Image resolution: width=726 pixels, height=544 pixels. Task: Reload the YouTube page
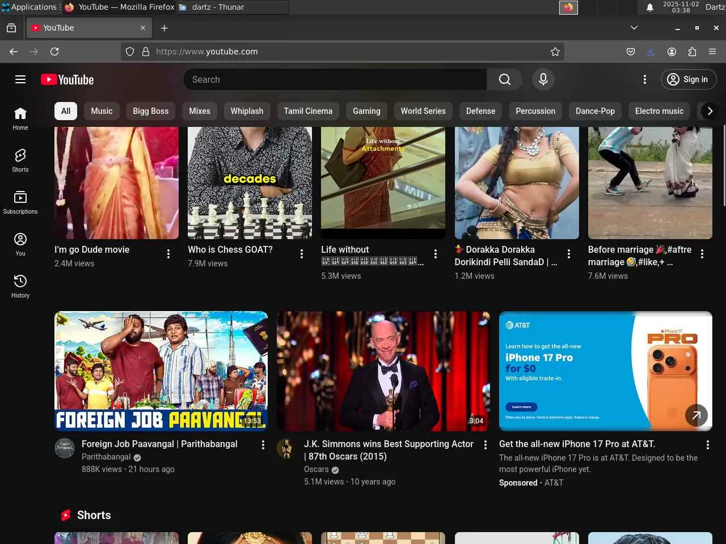[54, 52]
